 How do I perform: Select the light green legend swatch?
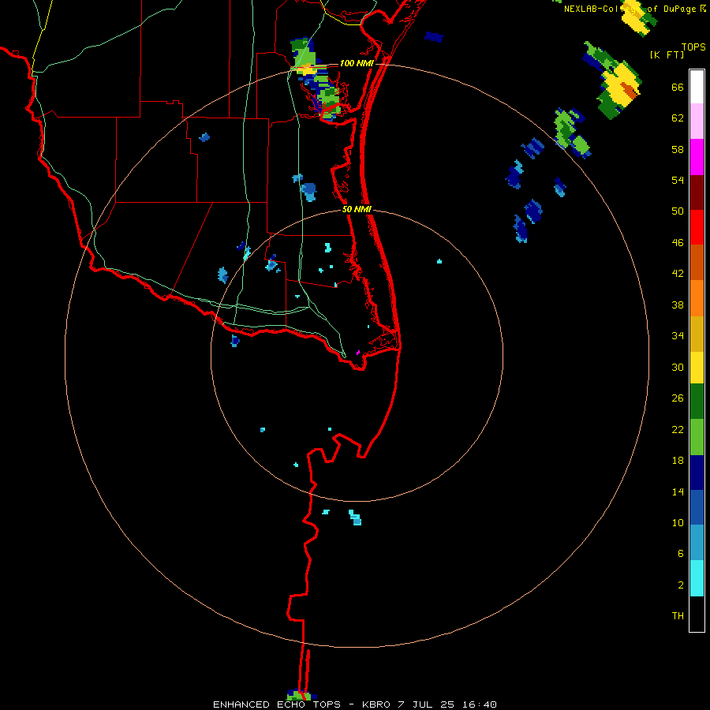[x=697, y=437]
